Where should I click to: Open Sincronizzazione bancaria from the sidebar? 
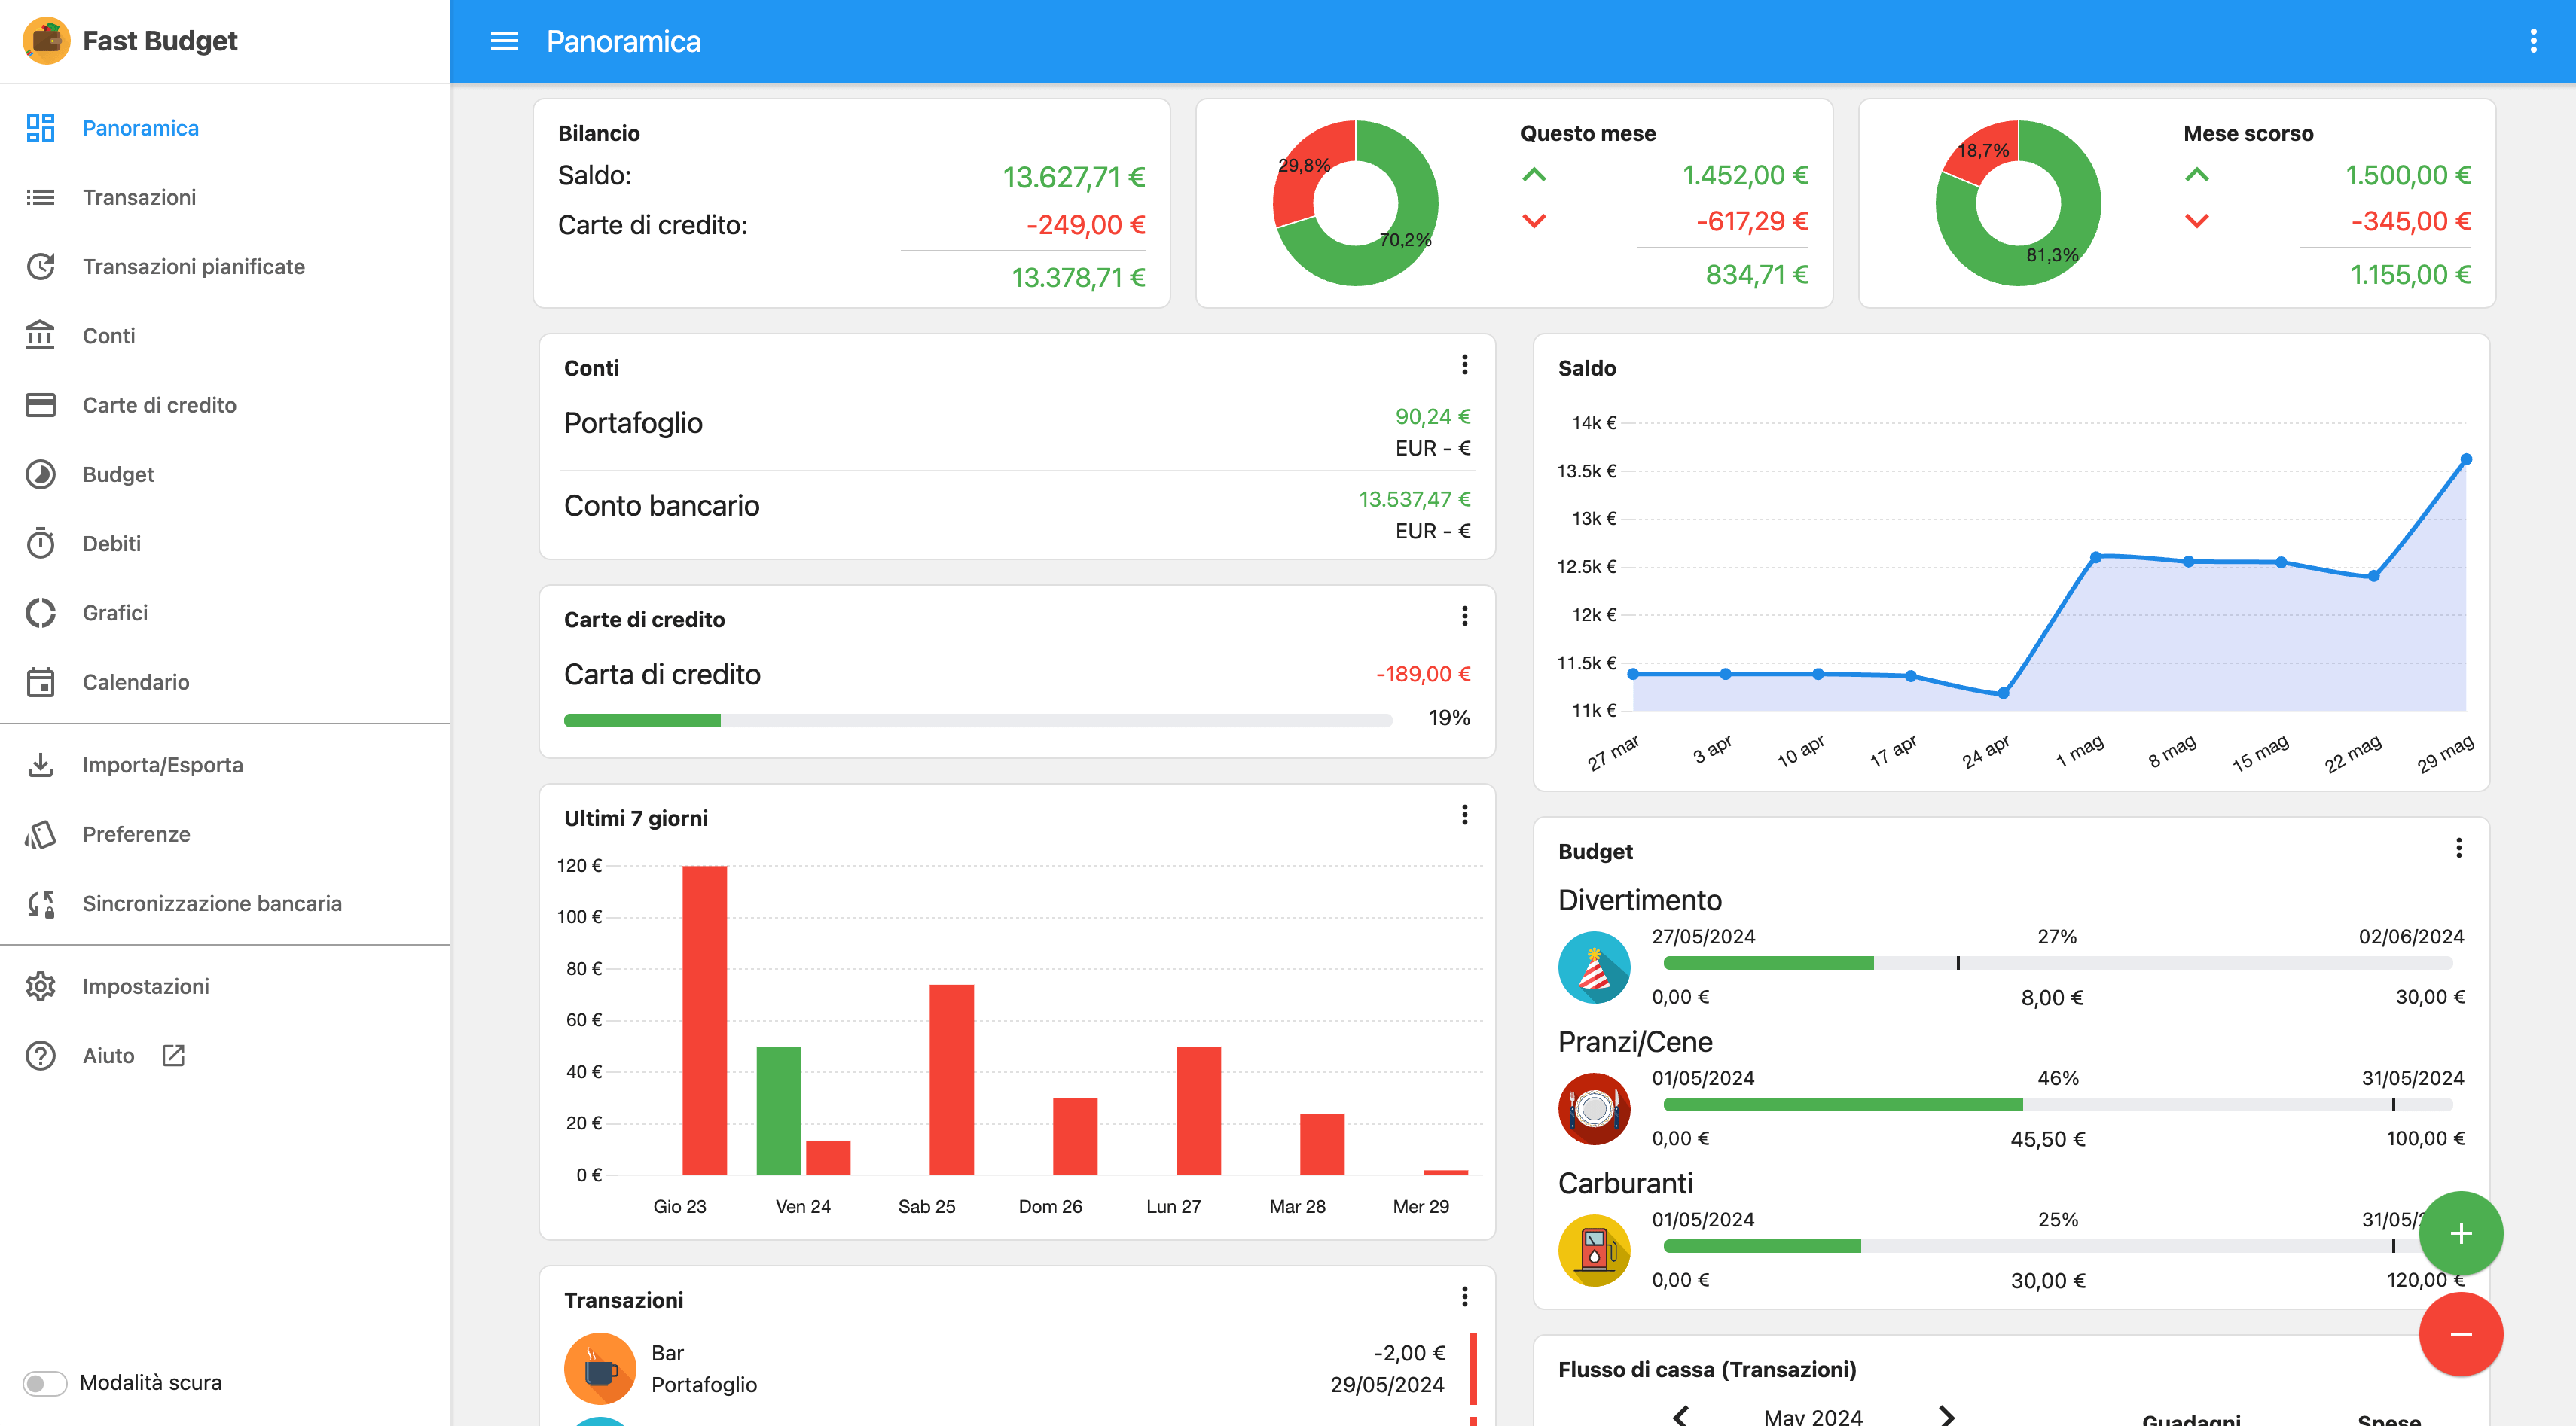click(211, 903)
